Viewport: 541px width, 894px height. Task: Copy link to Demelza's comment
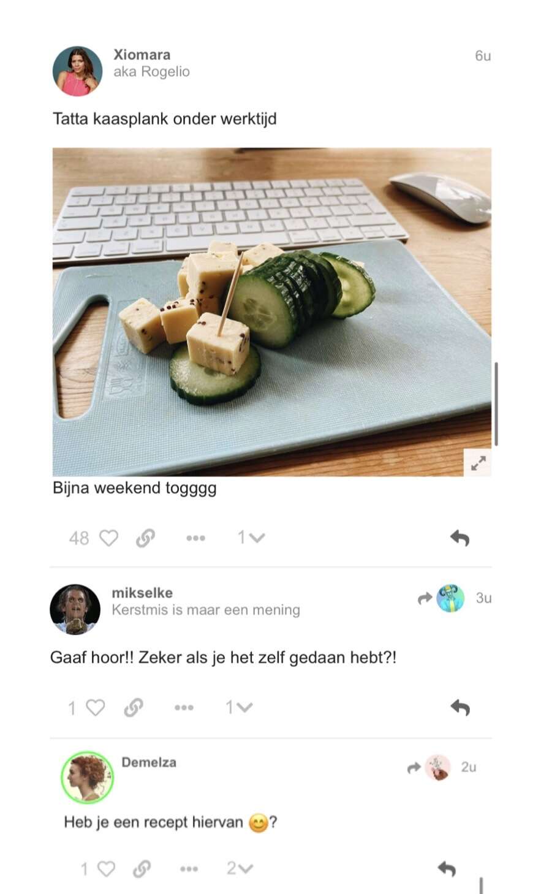(x=142, y=868)
